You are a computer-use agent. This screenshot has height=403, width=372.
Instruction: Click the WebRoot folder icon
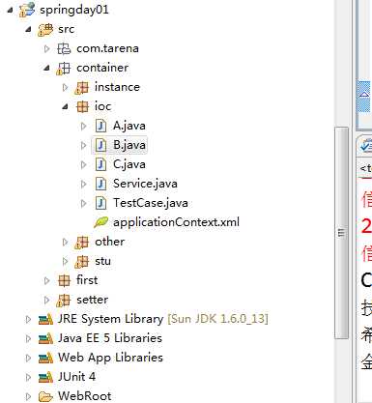pyautogui.click(x=45, y=396)
